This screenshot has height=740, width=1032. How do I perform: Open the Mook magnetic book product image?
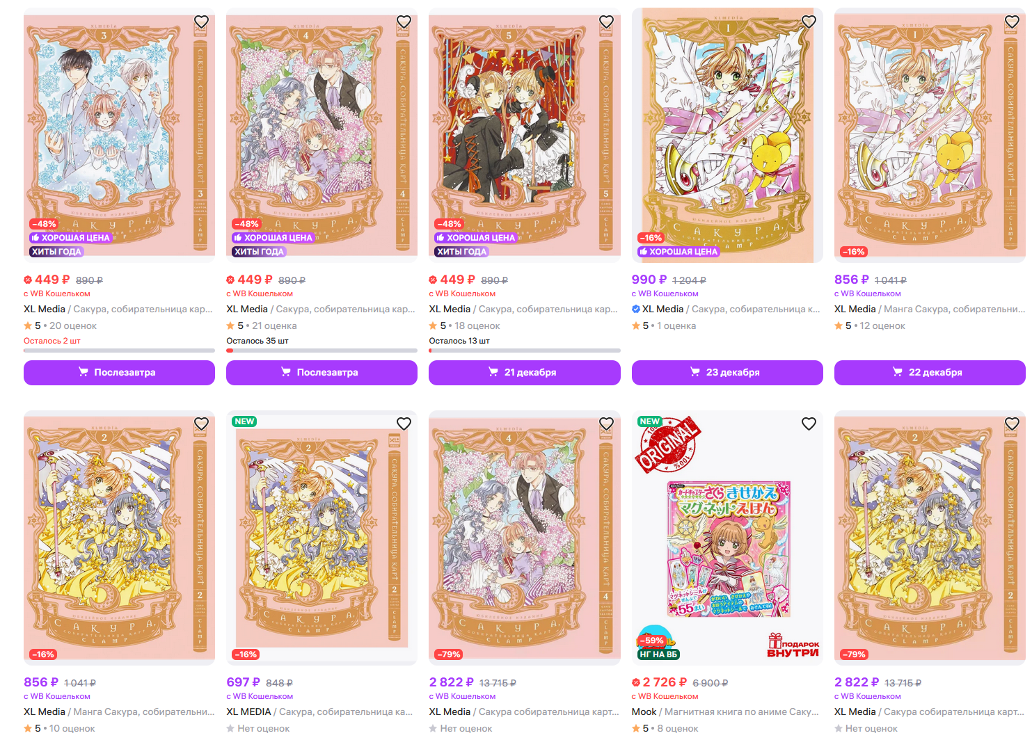tap(727, 538)
